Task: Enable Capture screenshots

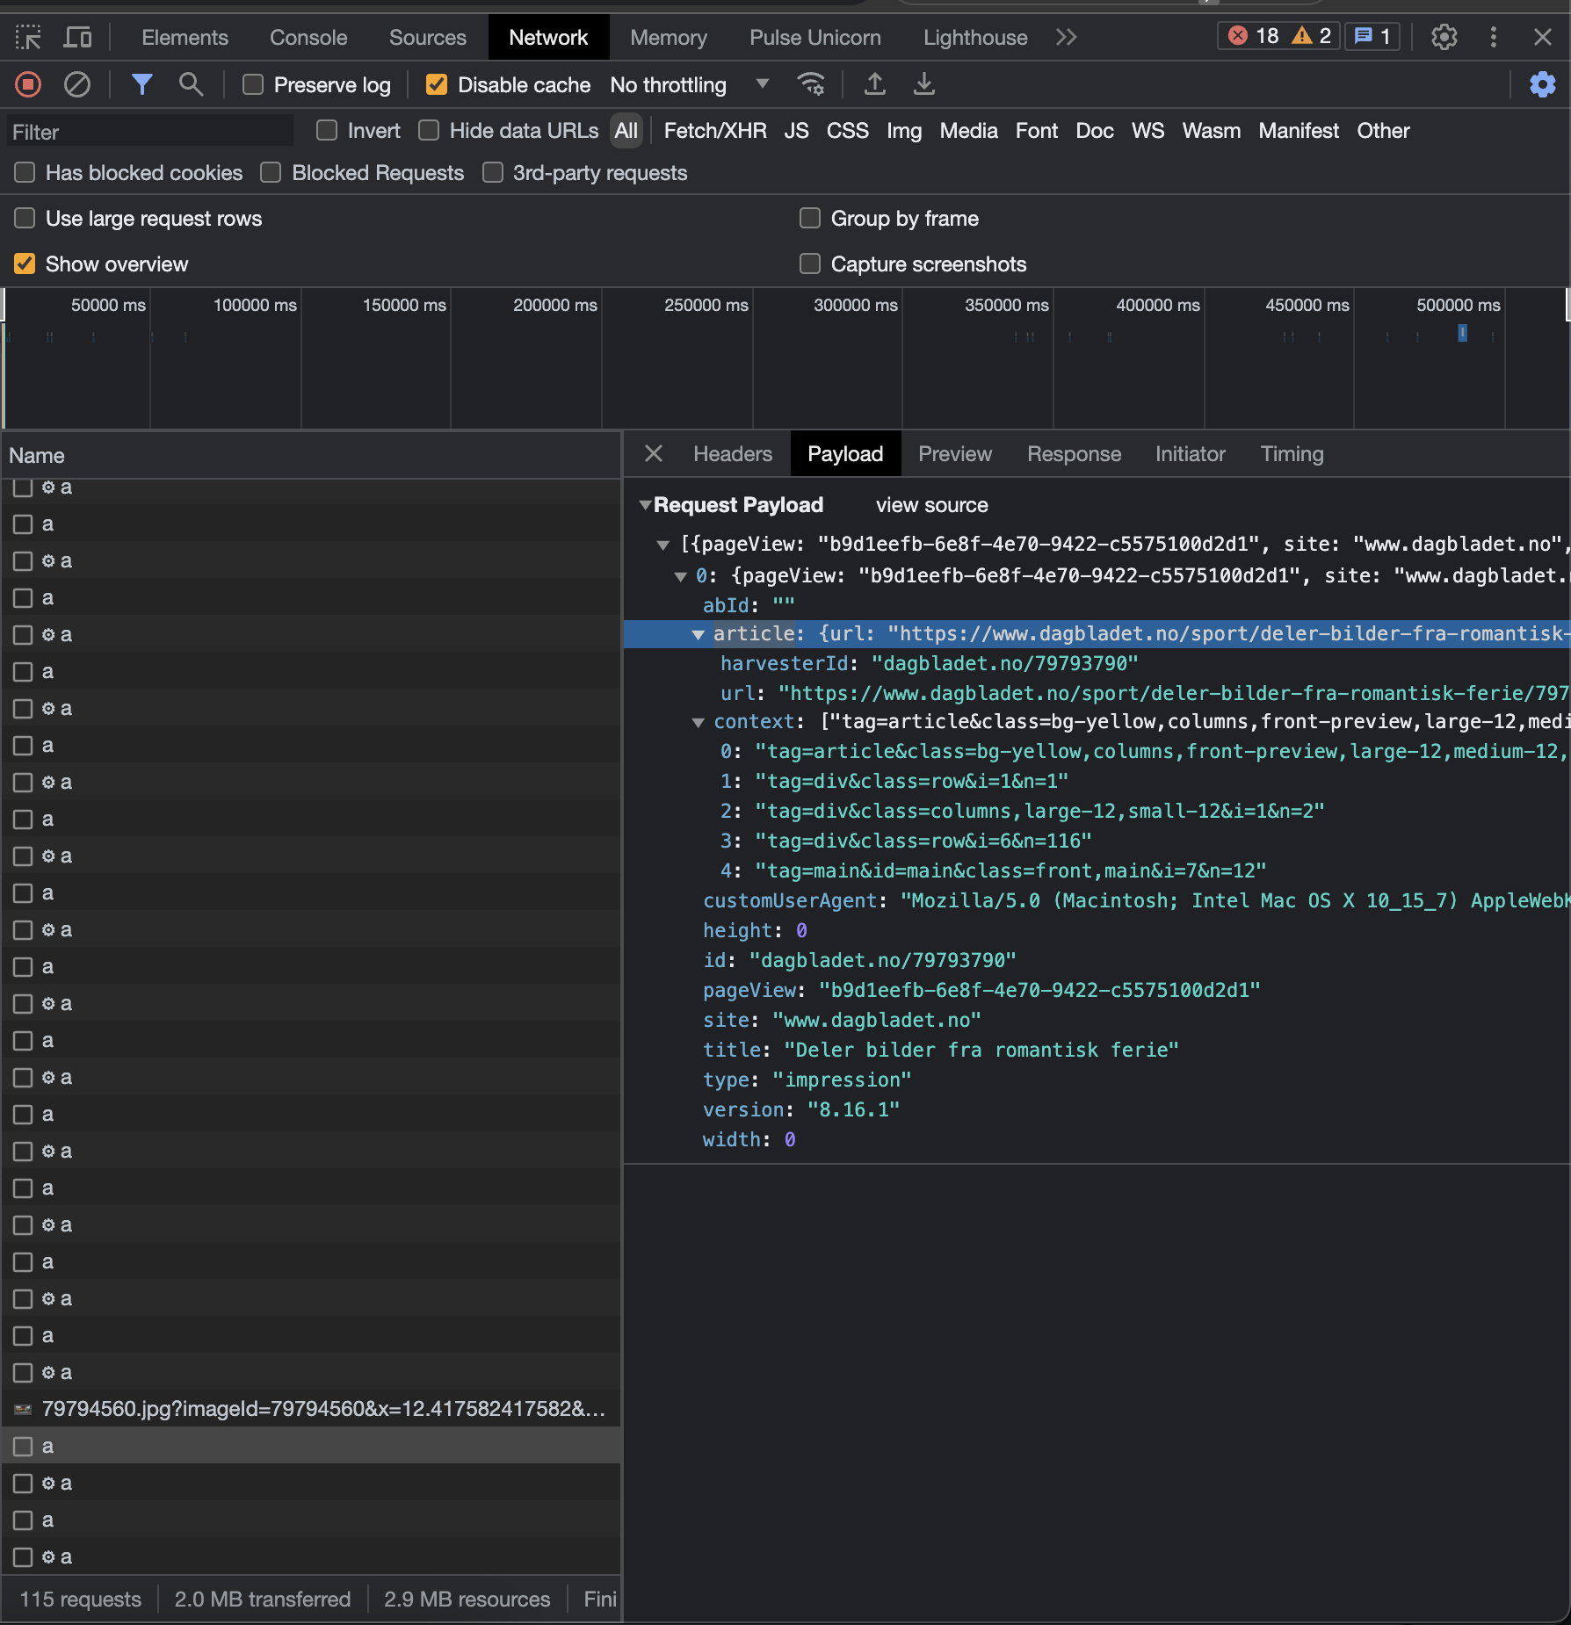Action: 809,264
